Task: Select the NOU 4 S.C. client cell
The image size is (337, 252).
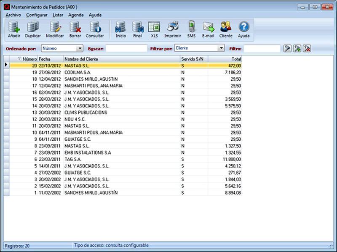Action: [x=122, y=119]
